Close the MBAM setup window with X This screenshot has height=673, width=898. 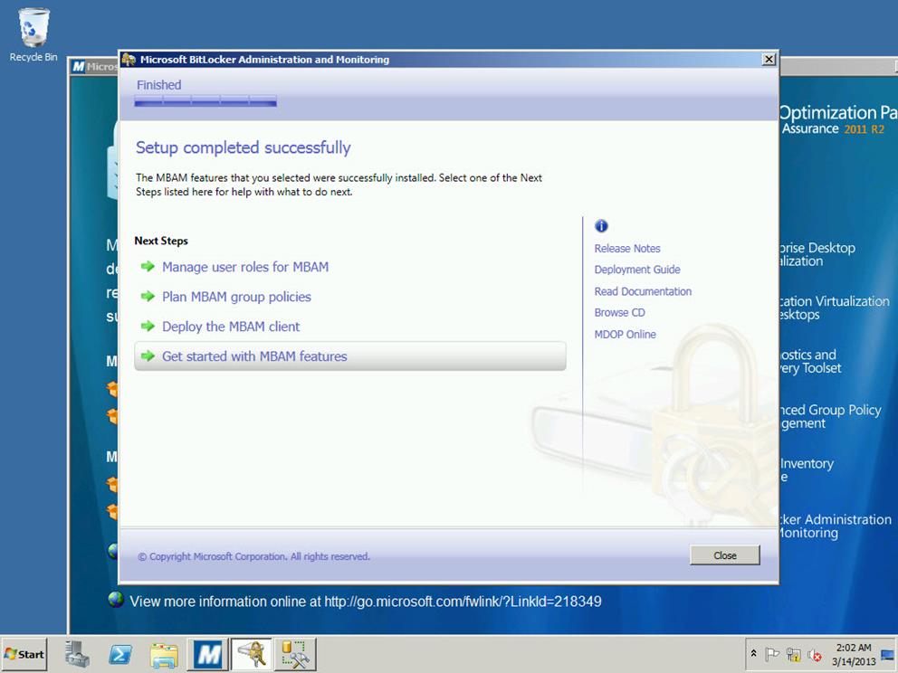[769, 59]
